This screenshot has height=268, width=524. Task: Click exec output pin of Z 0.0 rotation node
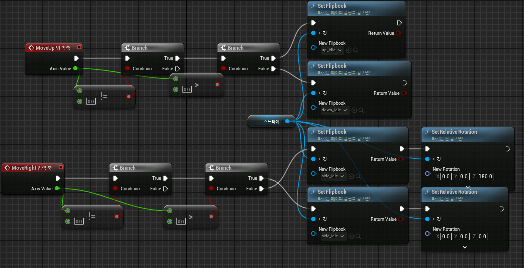point(502,209)
